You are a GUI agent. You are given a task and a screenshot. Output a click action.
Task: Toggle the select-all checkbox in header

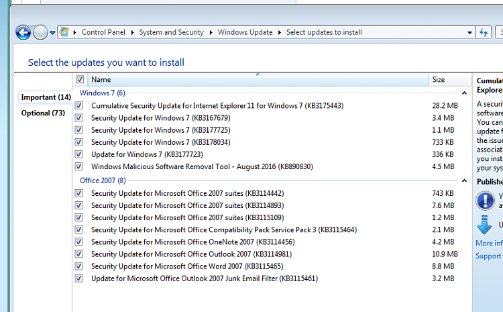point(80,79)
